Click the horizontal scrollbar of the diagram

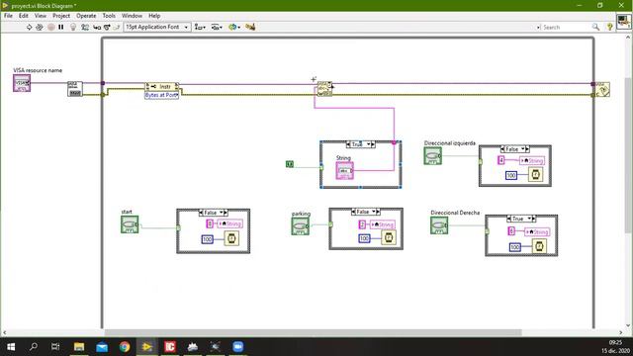313,332
